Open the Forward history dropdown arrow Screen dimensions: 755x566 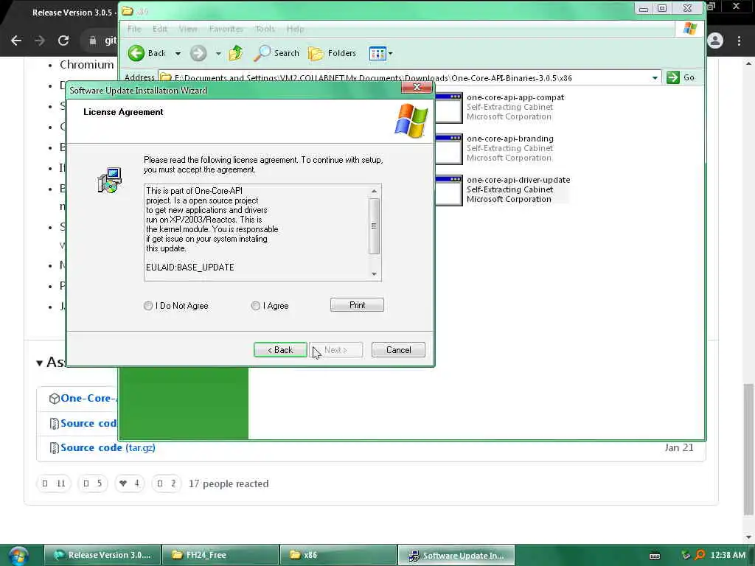click(218, 53)
